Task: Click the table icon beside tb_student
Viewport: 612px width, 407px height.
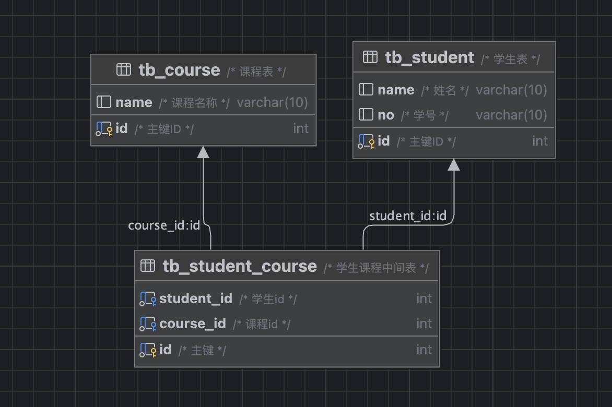Action: tap(370, 57)
